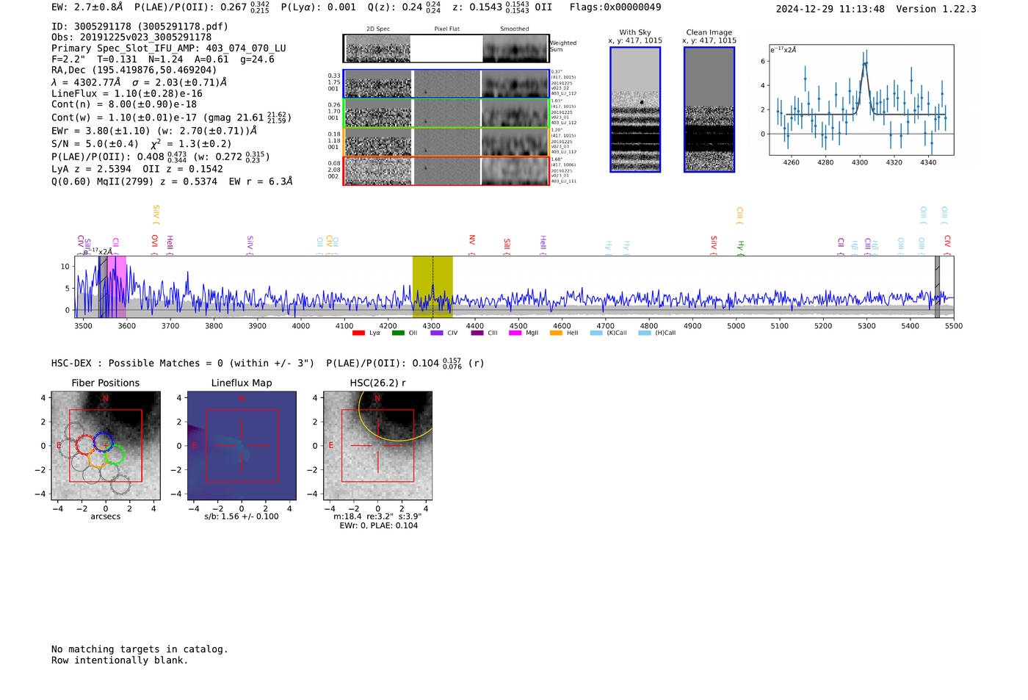
Task: Click the HSC(26.2) r image plot
Action: [377, 446]
